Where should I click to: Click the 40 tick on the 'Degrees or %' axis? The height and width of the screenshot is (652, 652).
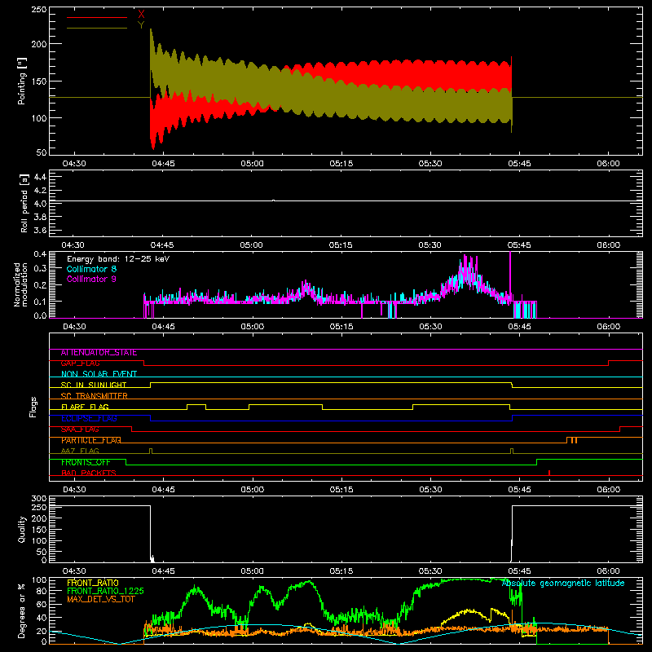[x=42, y=618]
